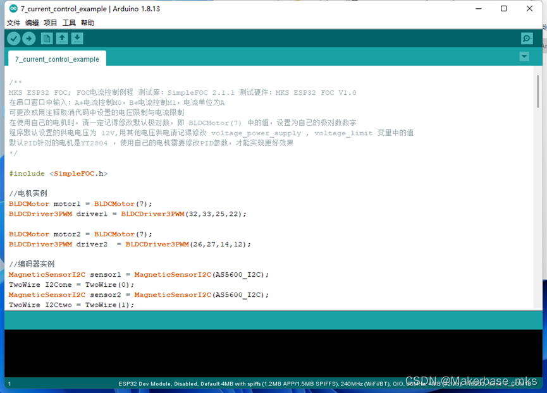Screen dimensions: 547x393
Task: Open a sketch using the Open icon
Action: 61,38
